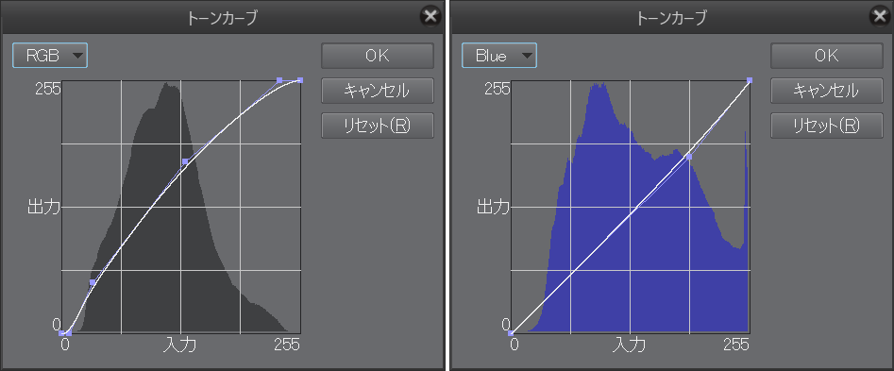The image size is (894, 371).
Task: Select the control point on the Blue curve
Action: 689,156
